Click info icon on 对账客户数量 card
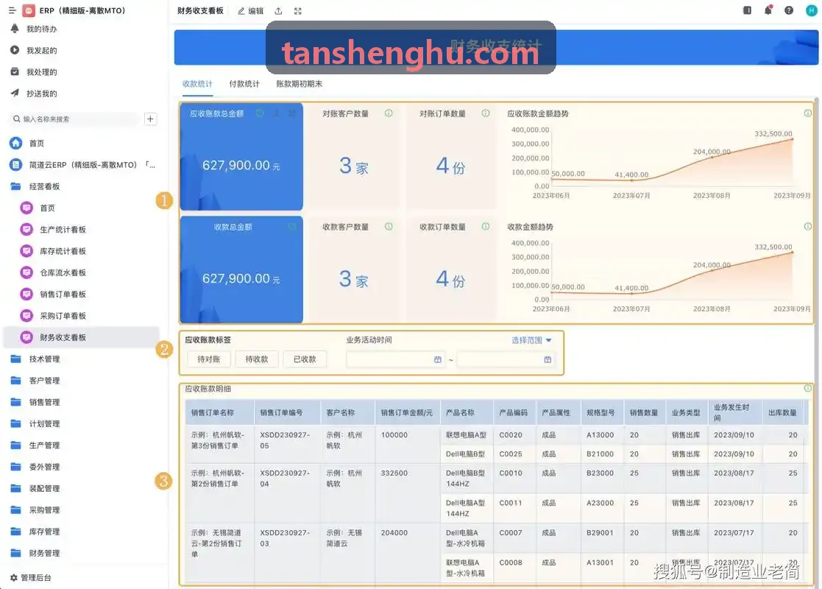The height and width of the screenshot is (589, 822). pos(389,113)
